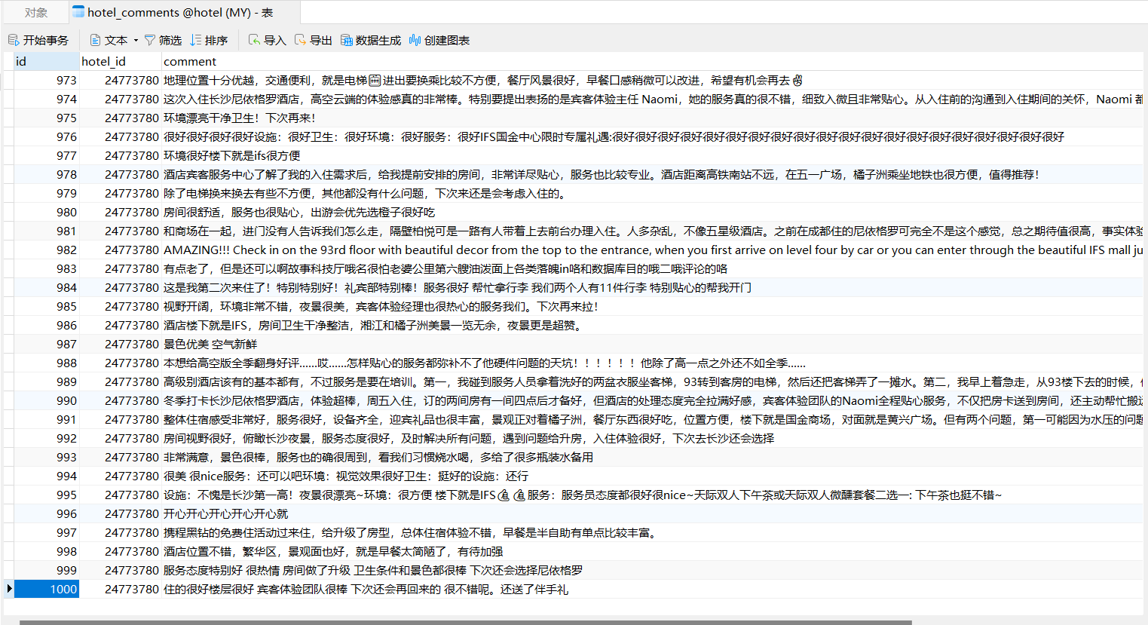Select the id cell 998

(x=47, y=551)
